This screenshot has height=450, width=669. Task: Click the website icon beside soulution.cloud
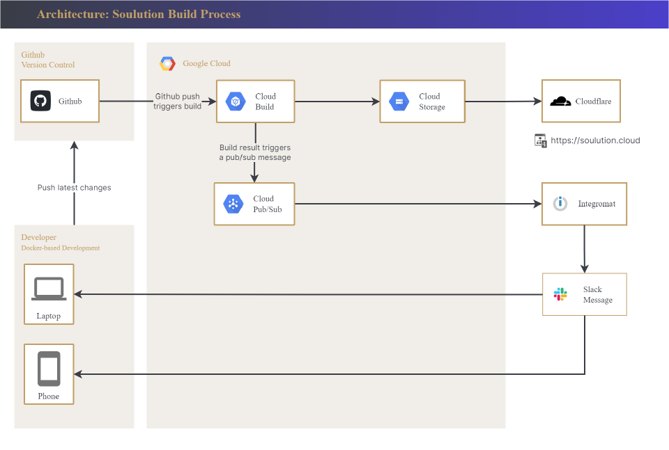tap(541, 140)
